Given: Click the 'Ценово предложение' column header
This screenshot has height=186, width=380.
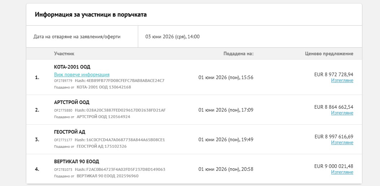Looking at the screenshot, I should pos(329,53).
